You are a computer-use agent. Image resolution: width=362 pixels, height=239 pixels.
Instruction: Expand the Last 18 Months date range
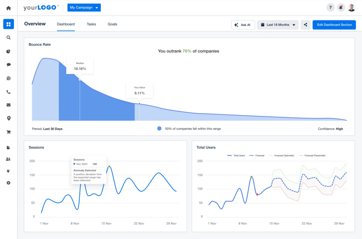[x=278, y=25]
